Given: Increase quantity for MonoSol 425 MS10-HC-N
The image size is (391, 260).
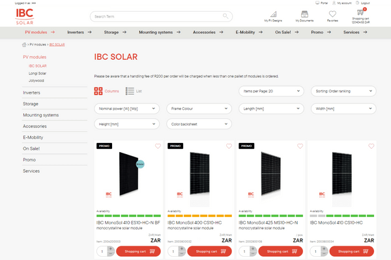Looking at the screenshot, I should click(253, 249).
